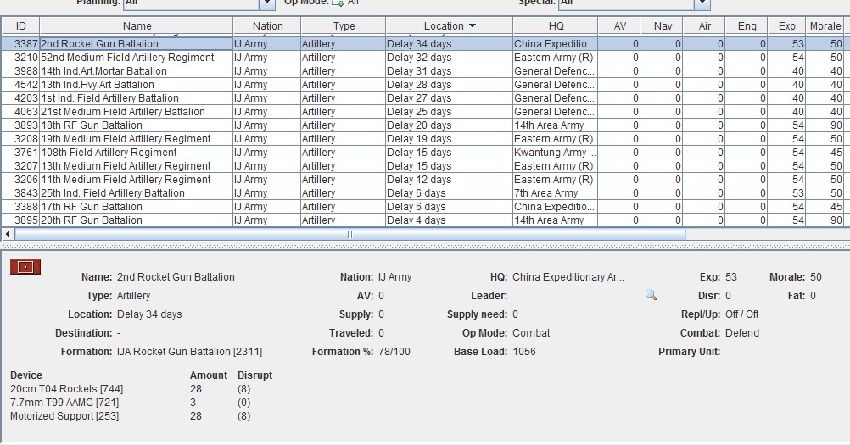Sort table by AV column header
This screenshot has width=850, height=445.
pyautogui.click(x=619, y=26)
